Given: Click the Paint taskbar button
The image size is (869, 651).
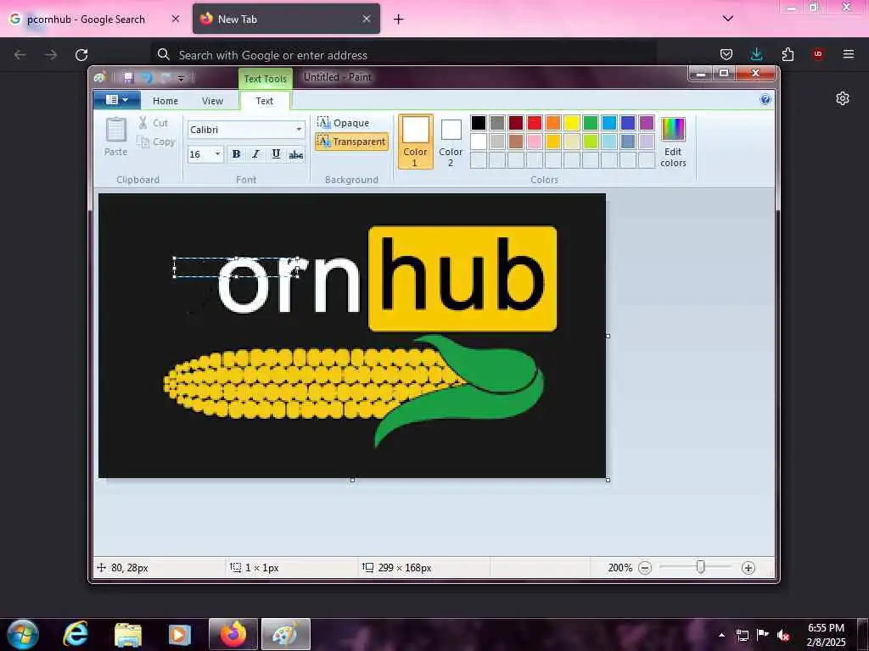Looking at the screenshot, I should (286, 634).
